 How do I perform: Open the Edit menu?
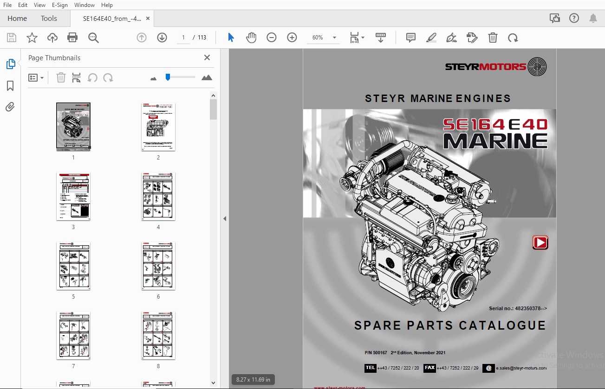tap(22, 5)
